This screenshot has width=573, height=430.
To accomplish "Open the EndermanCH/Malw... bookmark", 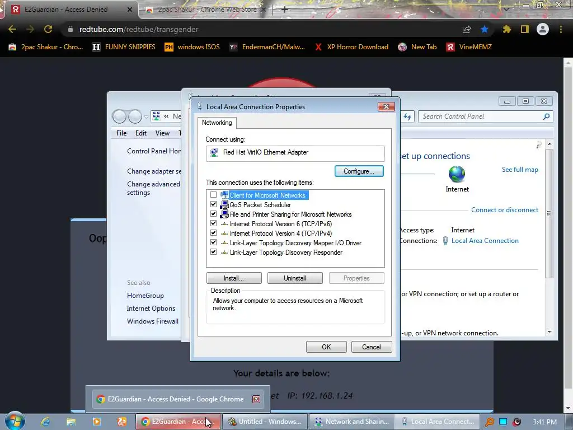I will (x=267, y=47).
